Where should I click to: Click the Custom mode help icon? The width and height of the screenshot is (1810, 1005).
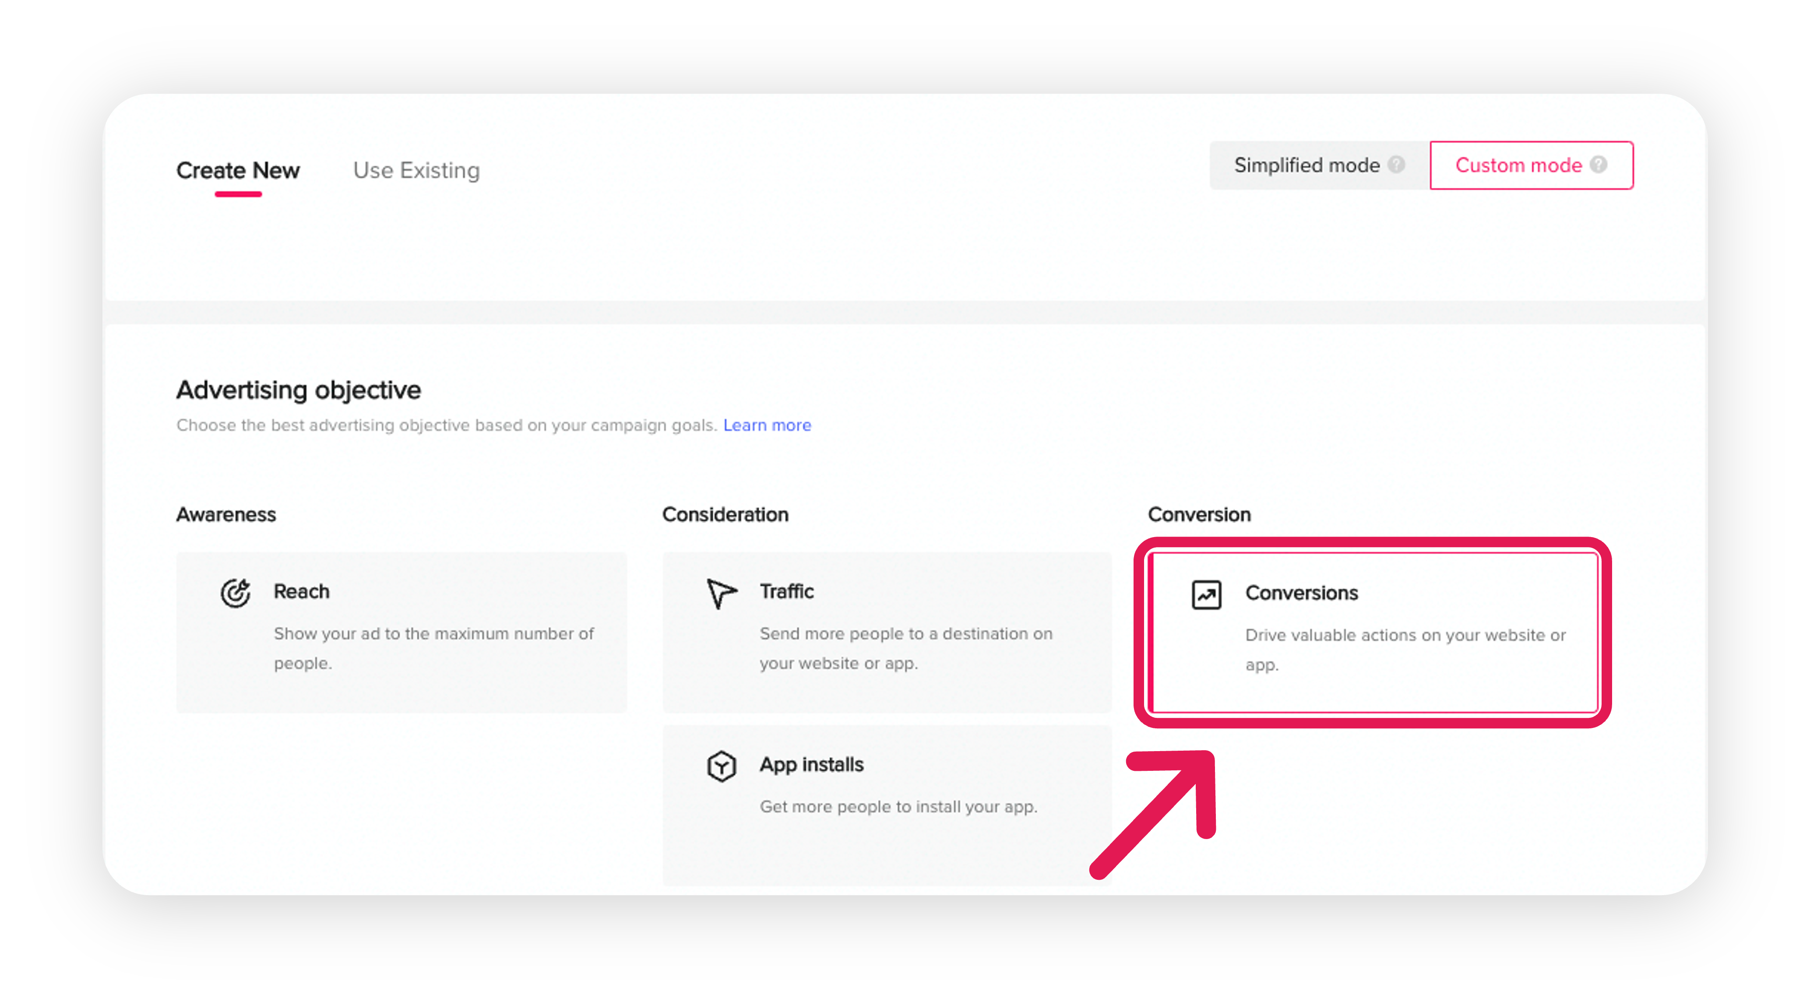(1599, 165)
